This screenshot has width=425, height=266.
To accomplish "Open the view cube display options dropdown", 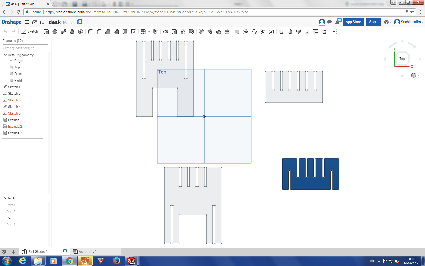I will coord(419,75).
